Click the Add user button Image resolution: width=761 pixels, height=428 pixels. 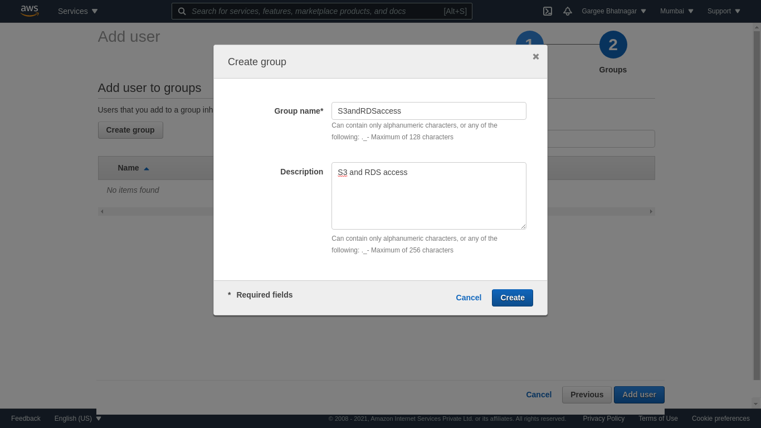click(639, 395)
